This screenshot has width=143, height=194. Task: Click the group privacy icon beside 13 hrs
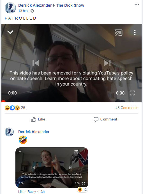pos(32,11)
